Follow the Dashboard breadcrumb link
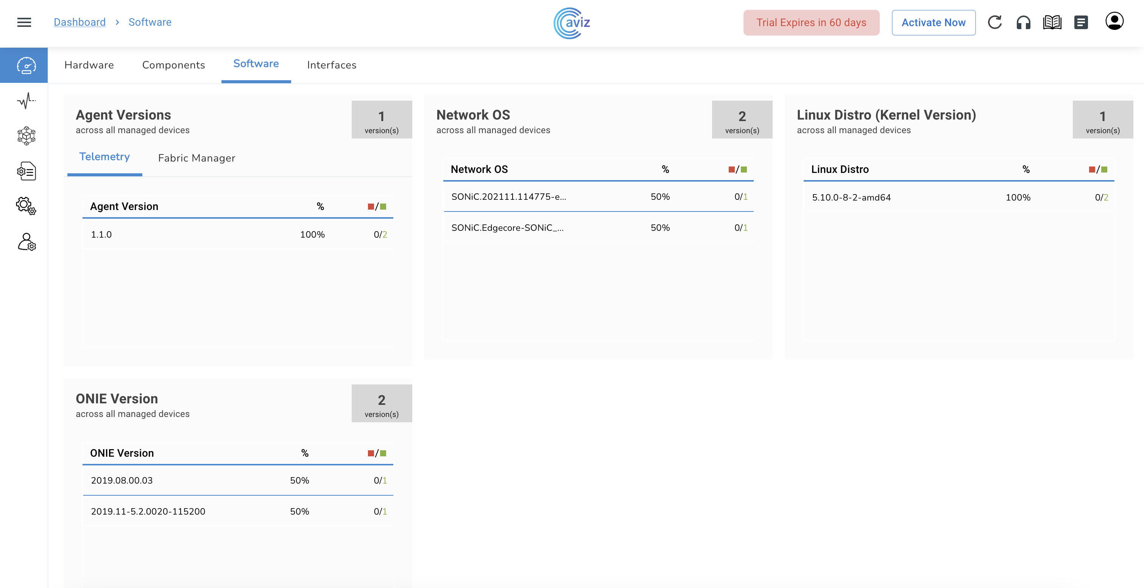The height and width of the screenshot is (588, 1144). (79, 22)
